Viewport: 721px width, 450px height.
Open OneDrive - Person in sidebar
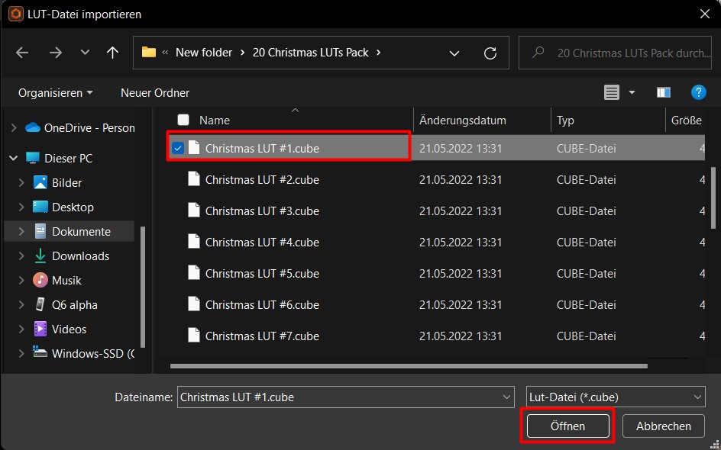(80, 127)
